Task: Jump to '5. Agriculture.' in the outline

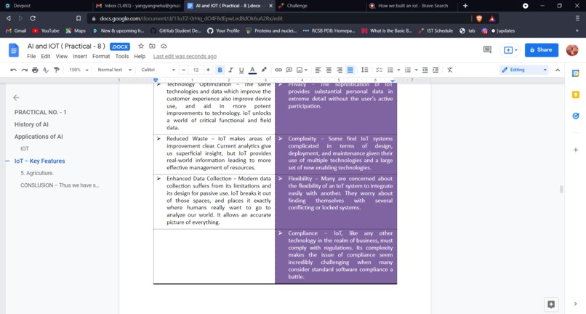Action: click(37, 173)
